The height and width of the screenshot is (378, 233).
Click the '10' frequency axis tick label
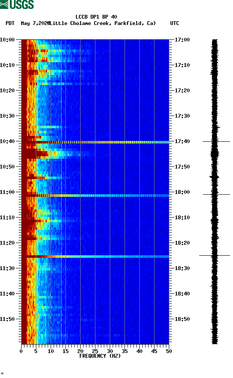tap(51, 351)
